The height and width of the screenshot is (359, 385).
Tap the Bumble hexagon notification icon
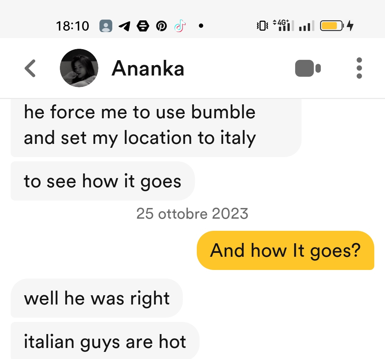[x=143, y=26]
